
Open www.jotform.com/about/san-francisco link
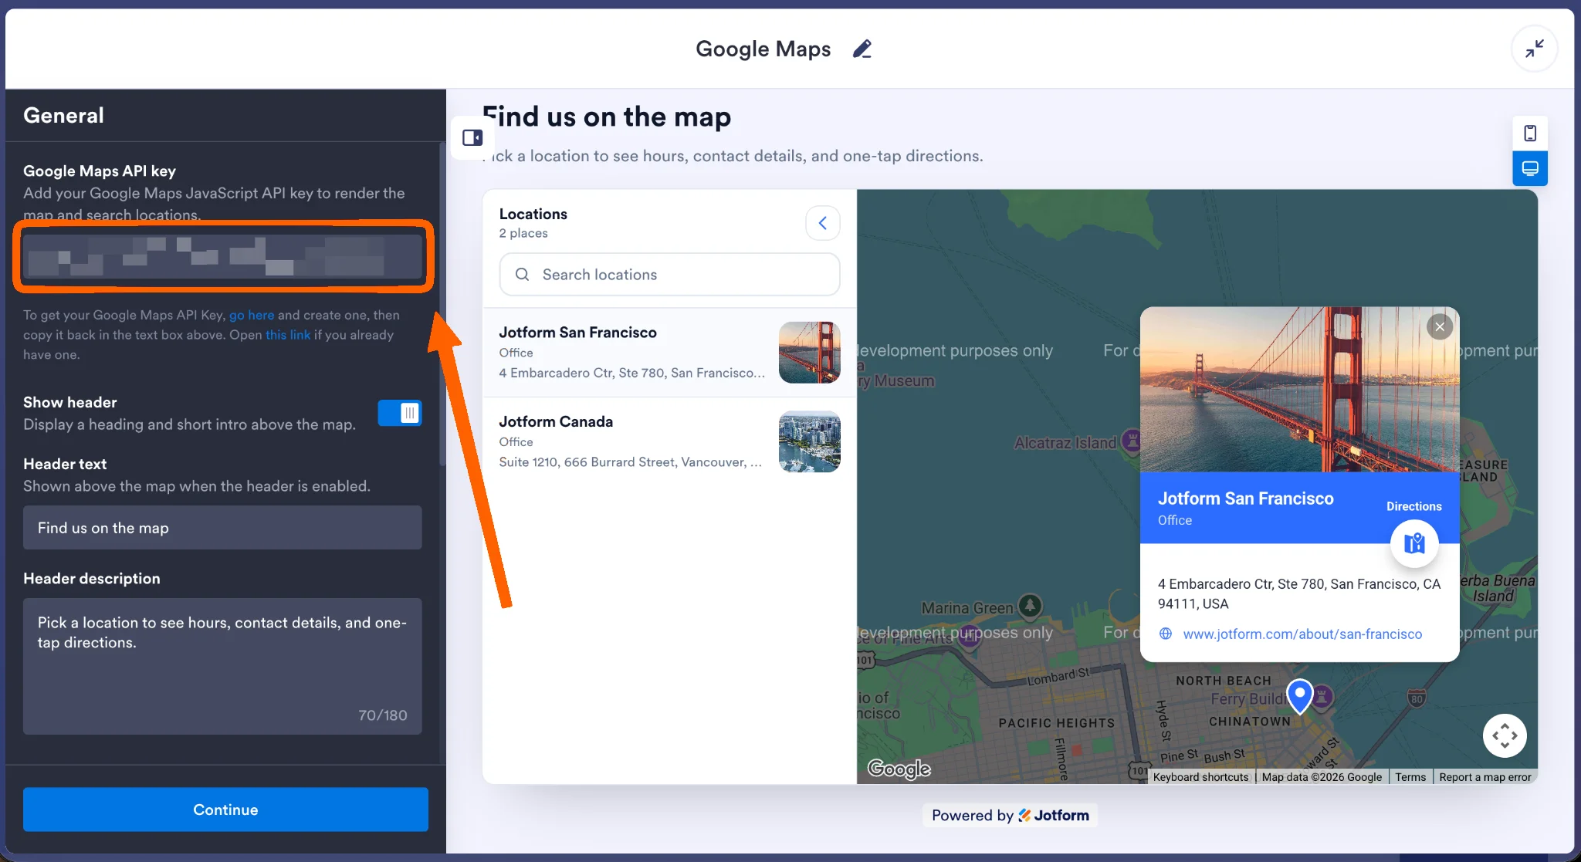(1302, 634)
